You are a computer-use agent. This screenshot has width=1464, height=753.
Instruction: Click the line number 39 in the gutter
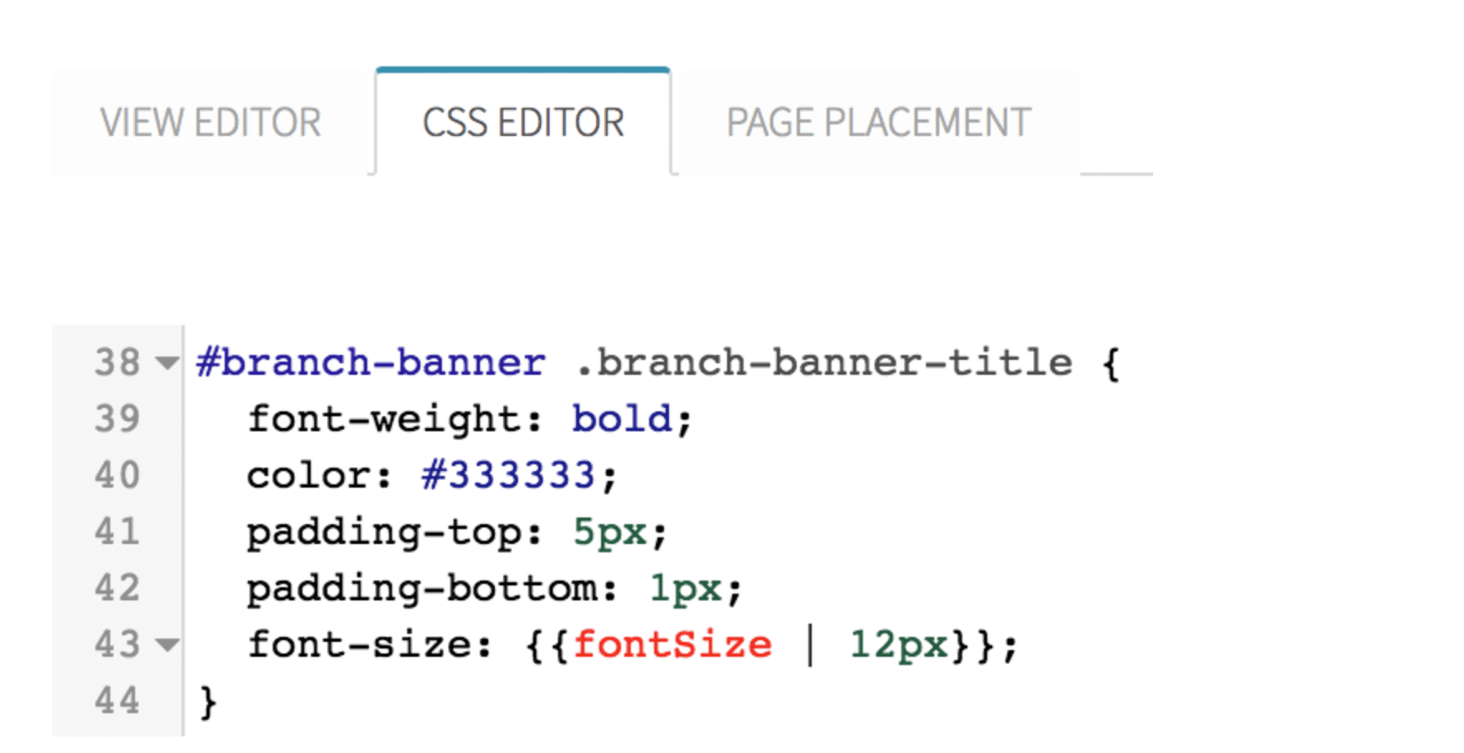tap(119, 419)
